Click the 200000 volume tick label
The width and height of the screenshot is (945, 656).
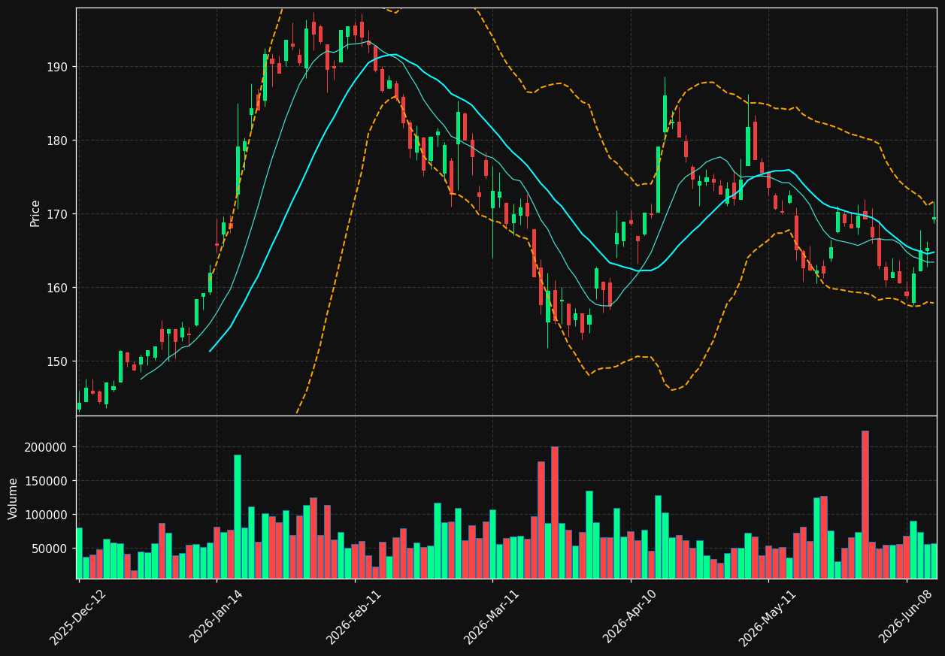click(46, 447)
